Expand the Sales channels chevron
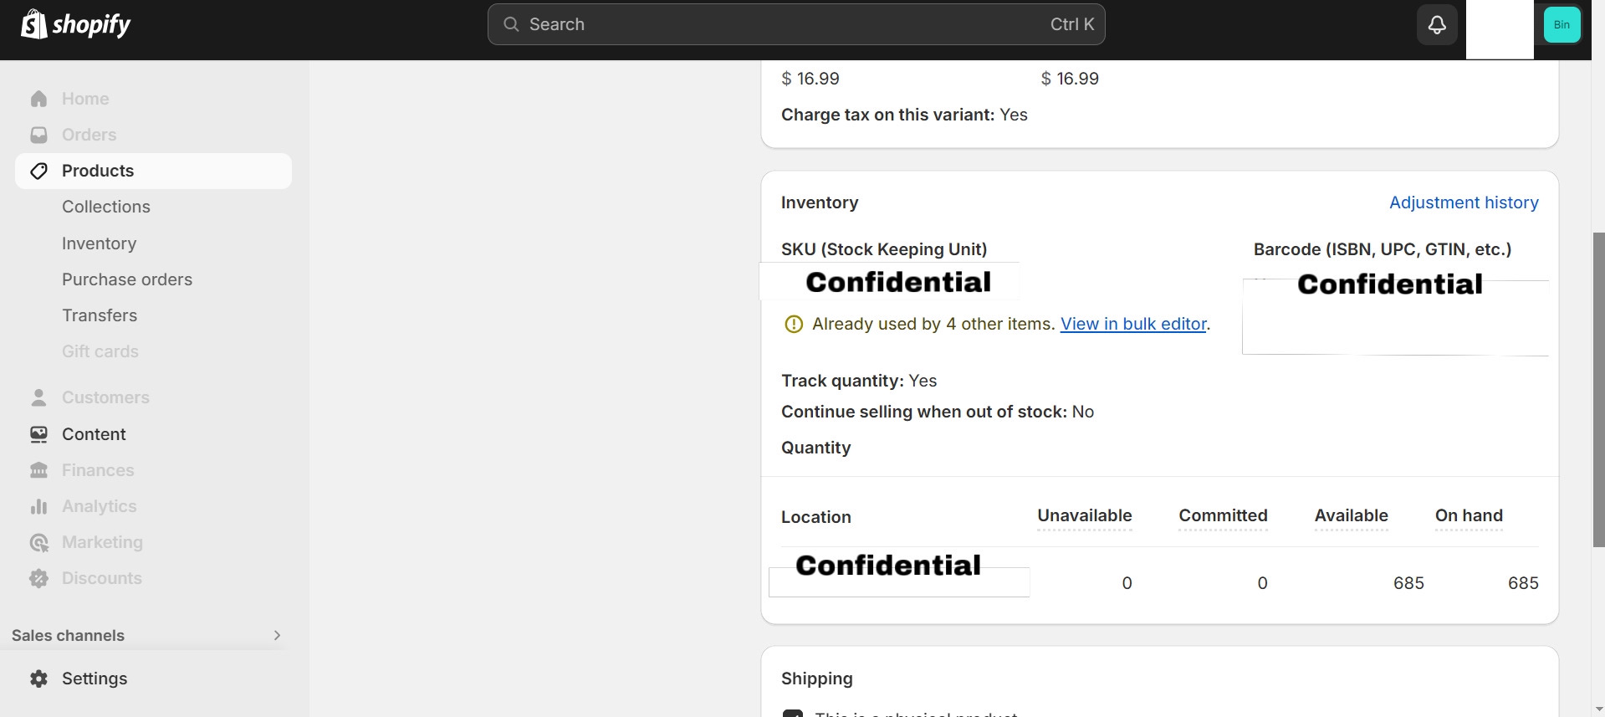 click(x=277, y=635)
